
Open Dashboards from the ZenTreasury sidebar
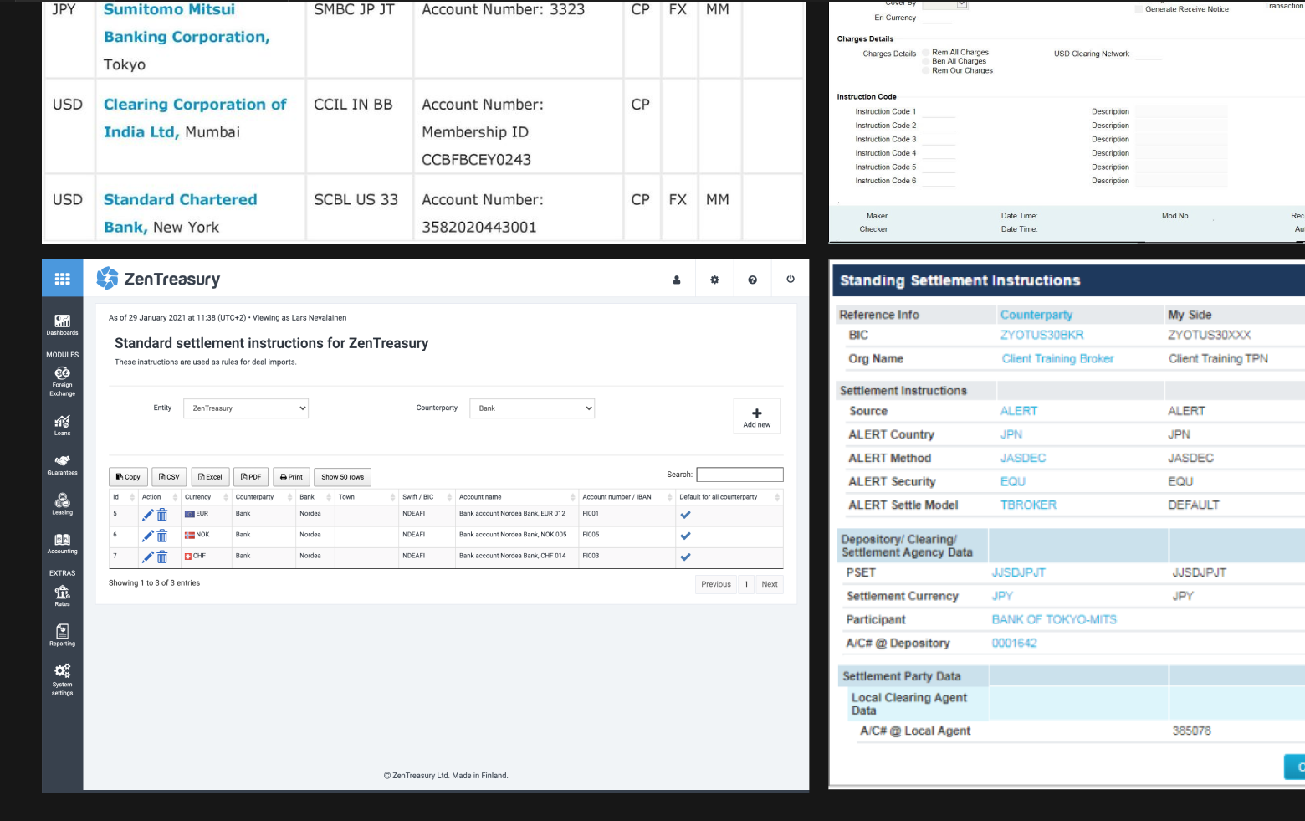tap(63, 326)
